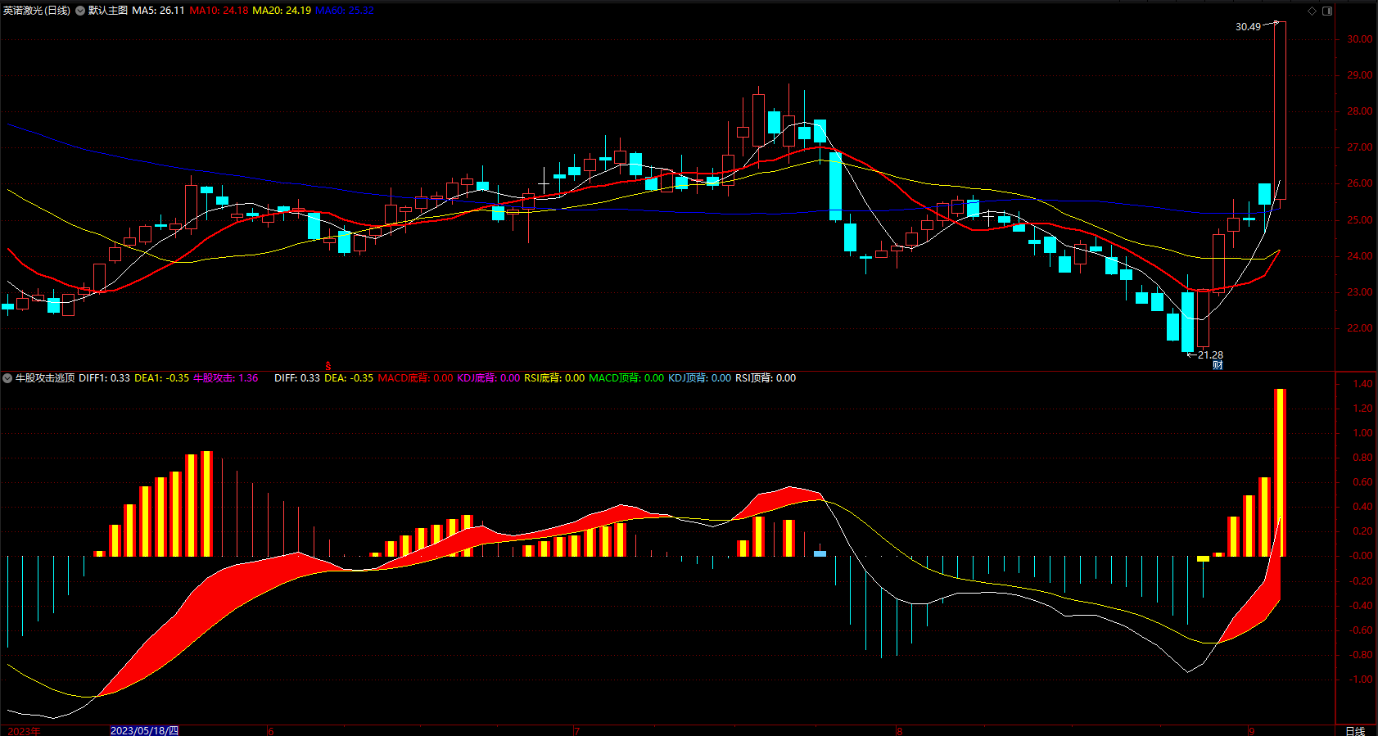Image resolution: width=1378 pixels, height=736 pixels.
Task: Expand the 牛股攻击逃顶 indicator dropdown arrow
Action: point(7,378)
